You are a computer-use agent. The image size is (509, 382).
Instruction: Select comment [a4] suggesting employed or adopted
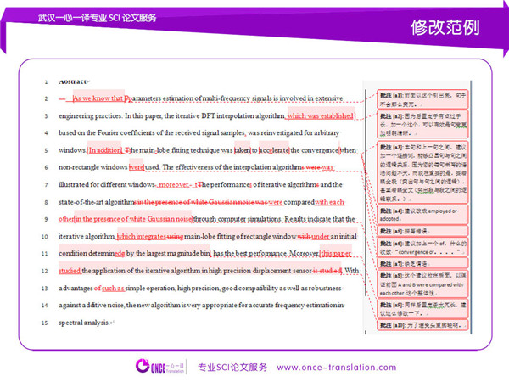point(422,215)
